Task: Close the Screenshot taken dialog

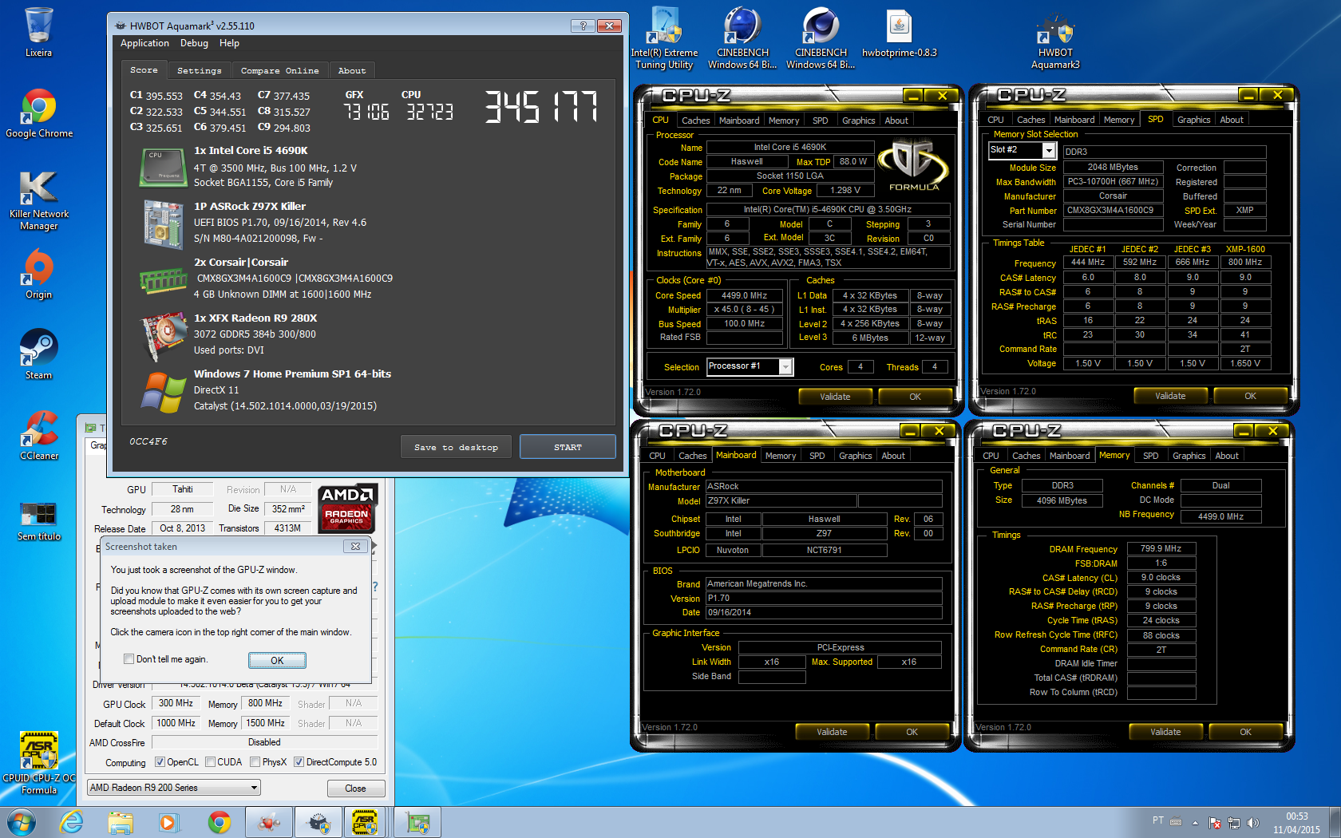Action: [355, 547]
